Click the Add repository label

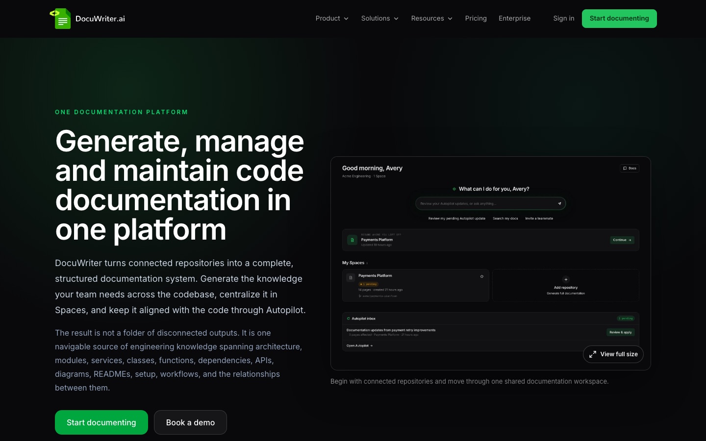pos(566,288)
